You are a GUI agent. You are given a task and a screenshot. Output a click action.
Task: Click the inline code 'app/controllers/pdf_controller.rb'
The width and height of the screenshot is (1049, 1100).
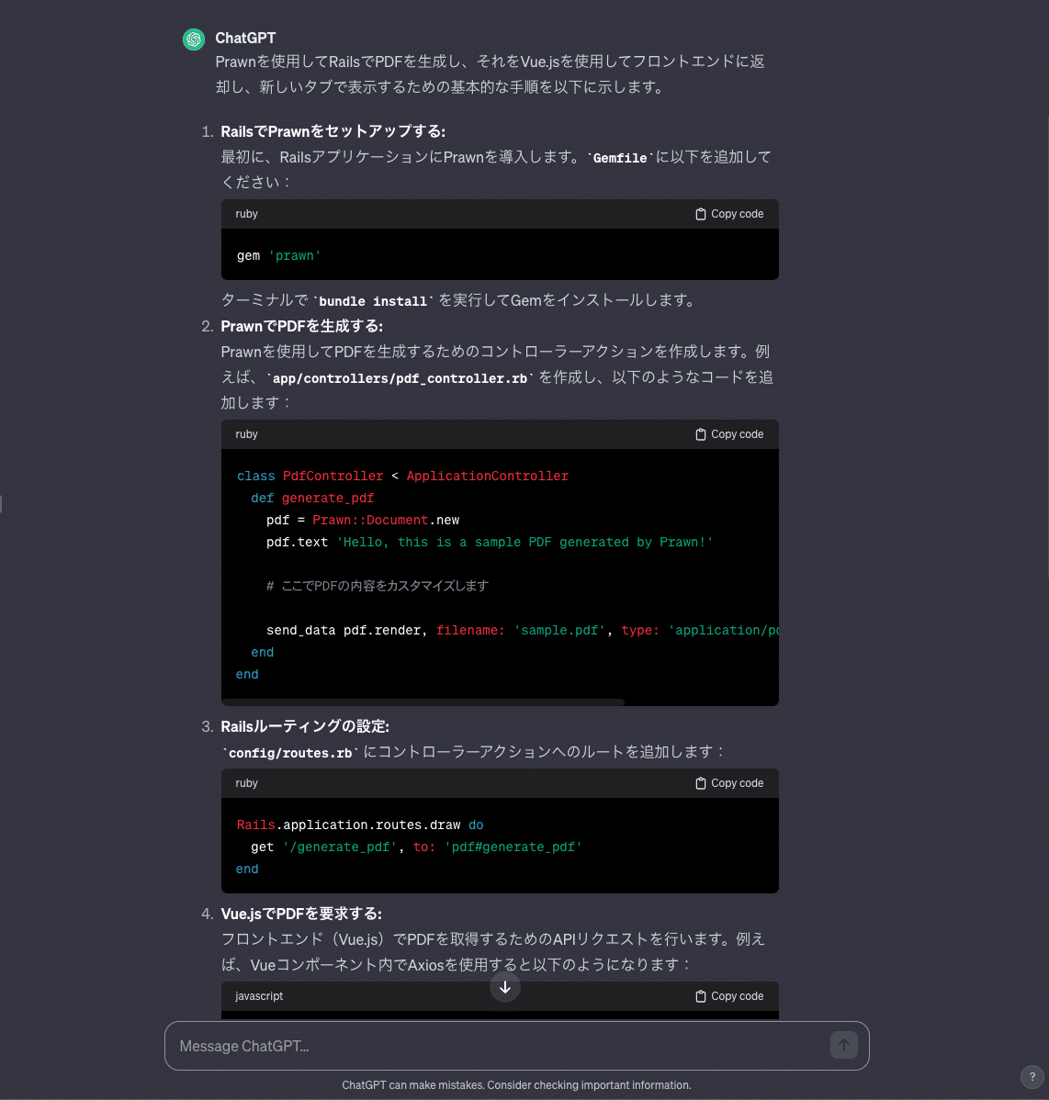[400, 378]
